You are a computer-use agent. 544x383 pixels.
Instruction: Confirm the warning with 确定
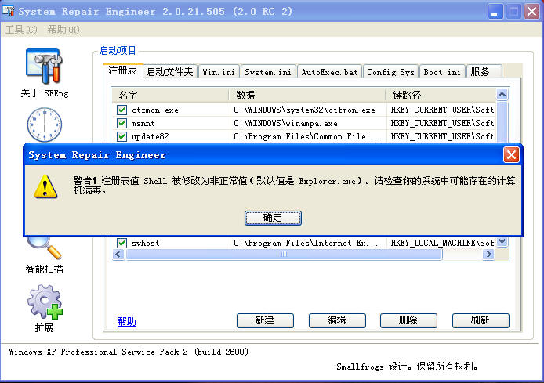click(x=273, y=218)
